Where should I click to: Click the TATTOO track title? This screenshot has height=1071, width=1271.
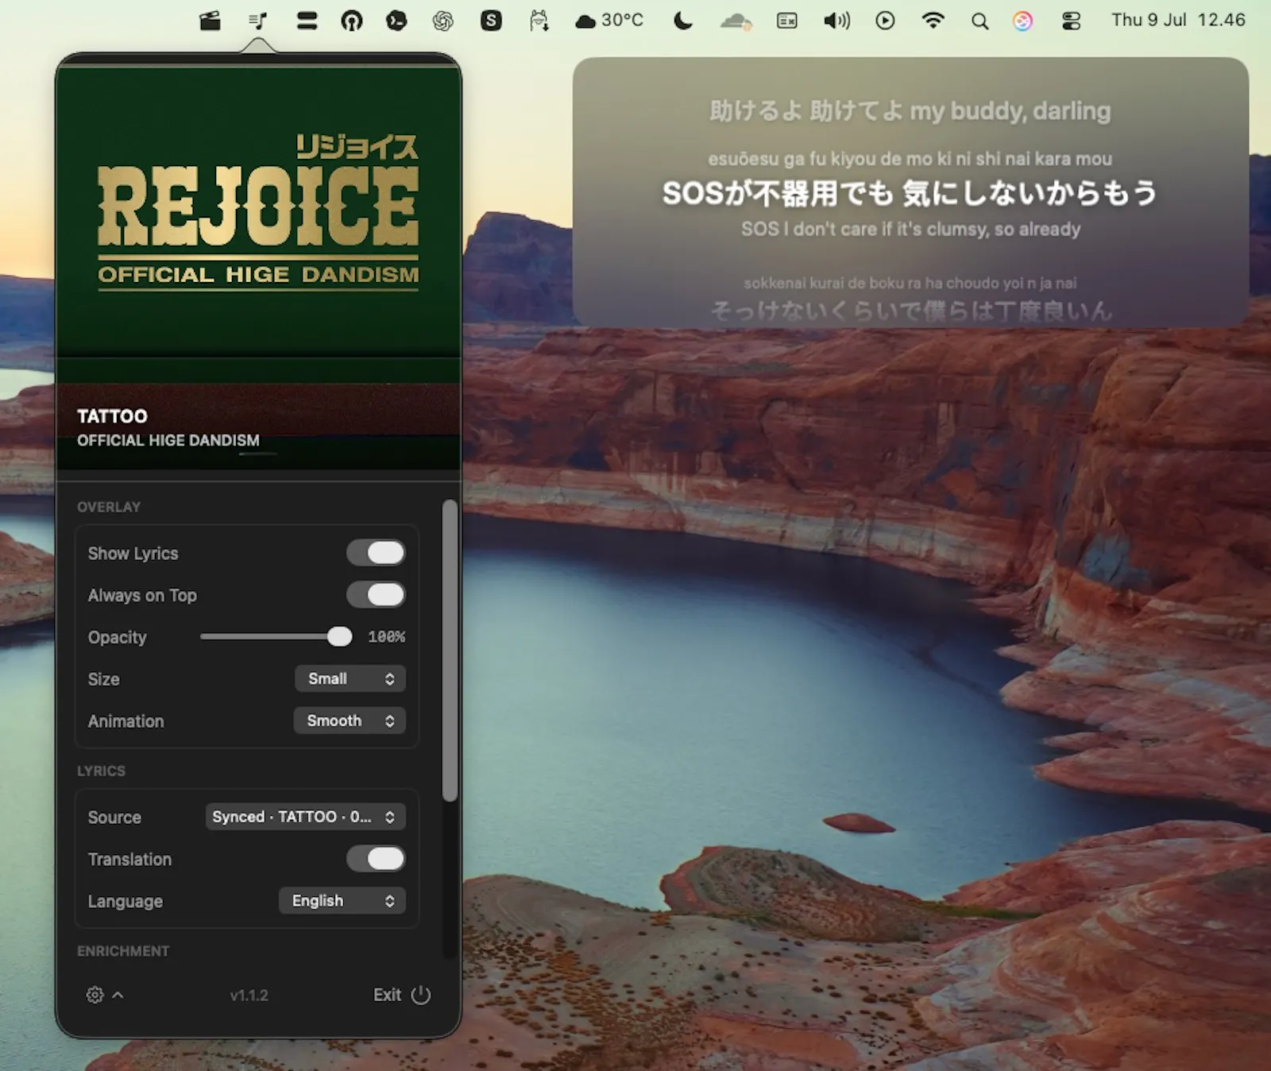coord(112,416)
